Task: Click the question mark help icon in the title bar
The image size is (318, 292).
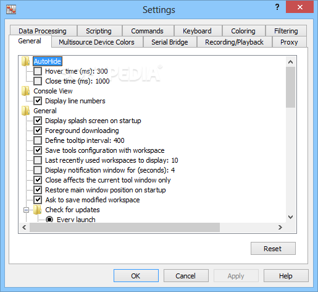Action: [277, 7]
